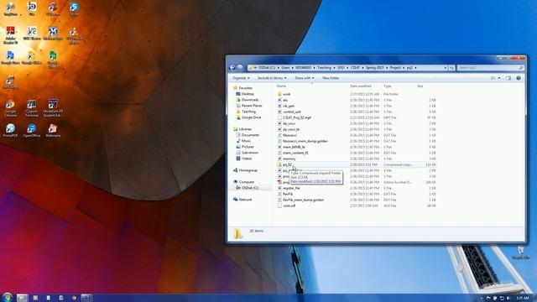The height and width of the screenshot is (302, 537).
Task: Select Subversion under Libraries
Action: coord(250,153)
